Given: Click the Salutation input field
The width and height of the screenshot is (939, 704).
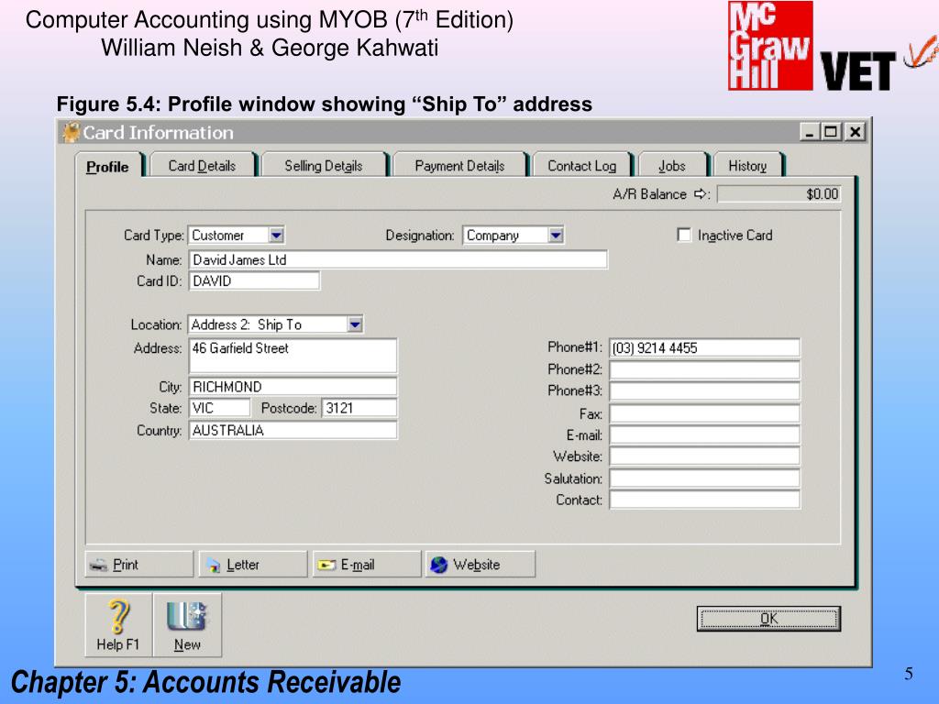Looking at the screenshot, I should coord(704,478).
